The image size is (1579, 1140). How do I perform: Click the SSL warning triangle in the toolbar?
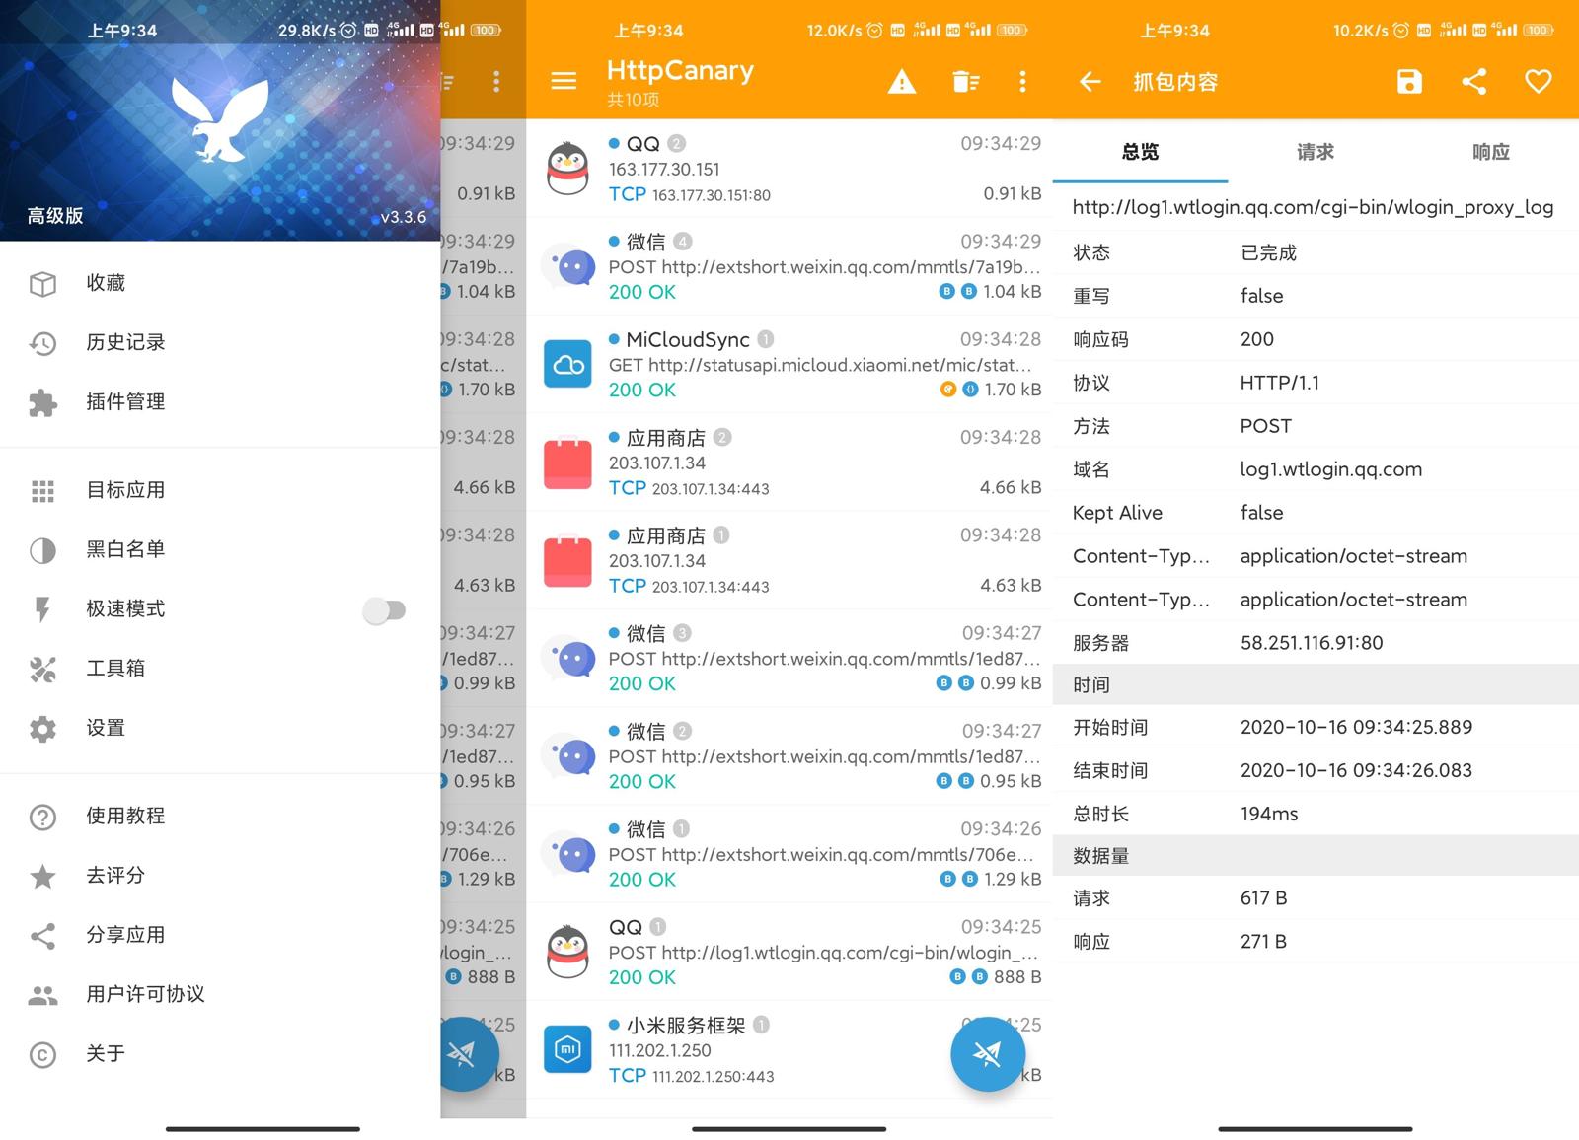pos(901,82)
